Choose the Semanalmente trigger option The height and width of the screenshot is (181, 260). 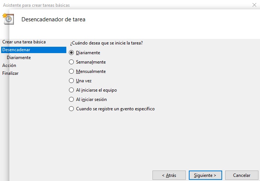coord(72,62)
